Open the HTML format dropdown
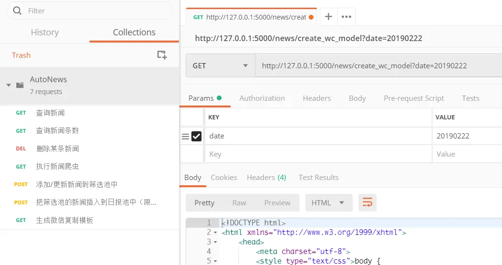The image size is (502, 265). [329, 202]
